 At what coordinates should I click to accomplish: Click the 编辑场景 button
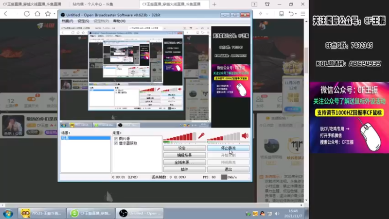(x=184, y=155)
